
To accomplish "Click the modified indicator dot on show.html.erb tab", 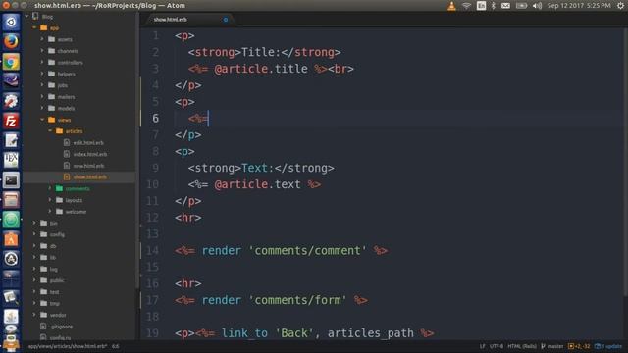I will 226,20.
